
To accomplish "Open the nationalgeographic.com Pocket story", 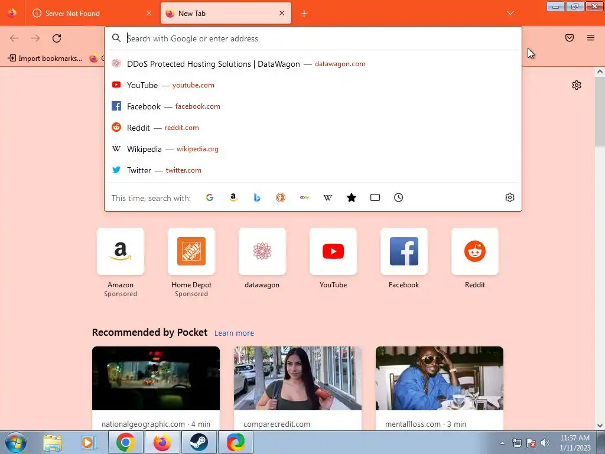I will [156, 388].
